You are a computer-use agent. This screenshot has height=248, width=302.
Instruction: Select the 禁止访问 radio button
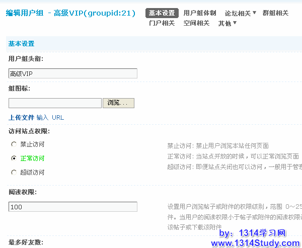tap(14, 144)
